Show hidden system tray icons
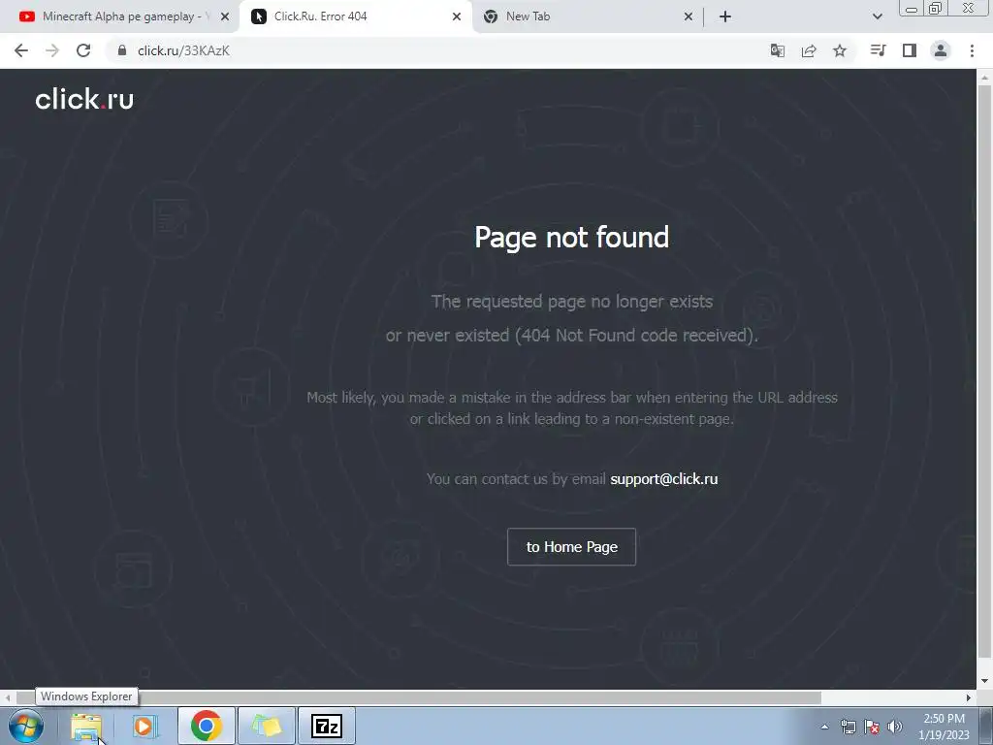This screenshot has height=745, width=993. [x=824, y=727]
